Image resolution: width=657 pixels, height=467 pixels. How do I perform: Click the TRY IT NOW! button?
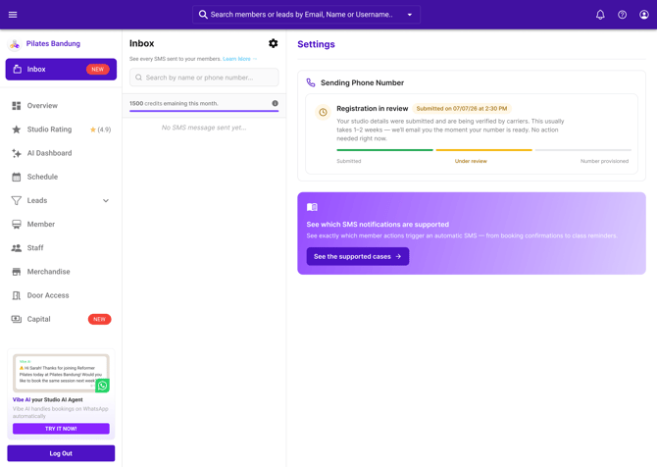tap(61, 429)
